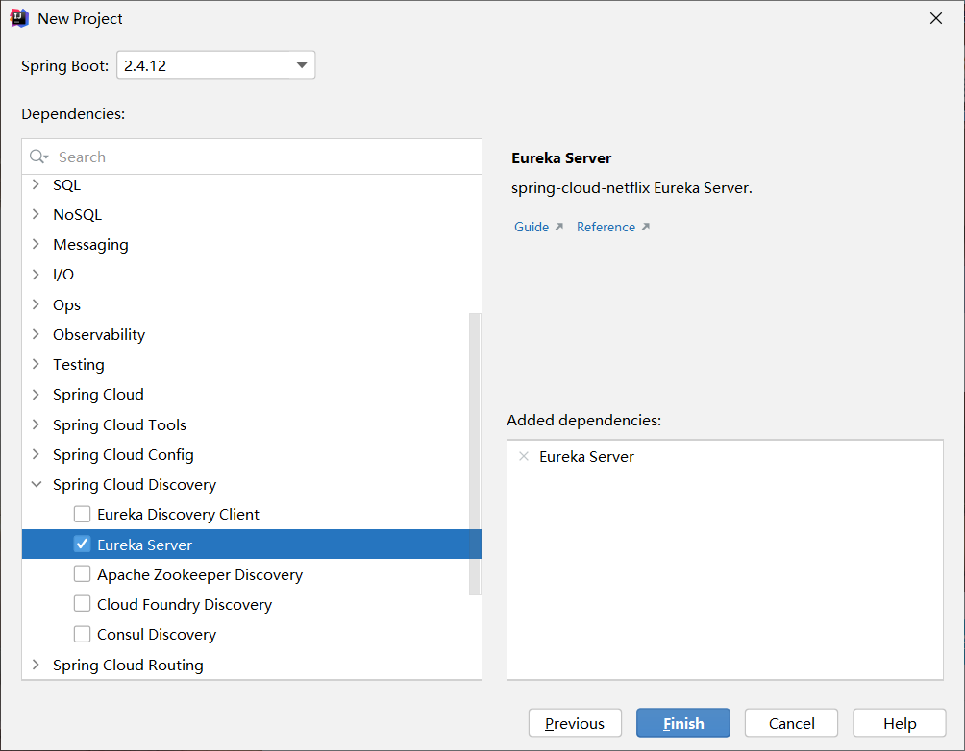
Task: Collapse the Spring Cloud Discovery category
Action: (37, 485)
